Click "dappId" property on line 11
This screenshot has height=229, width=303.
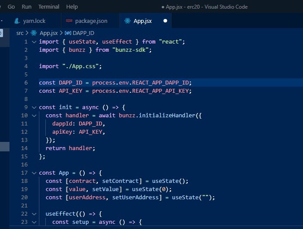[62, 124]
